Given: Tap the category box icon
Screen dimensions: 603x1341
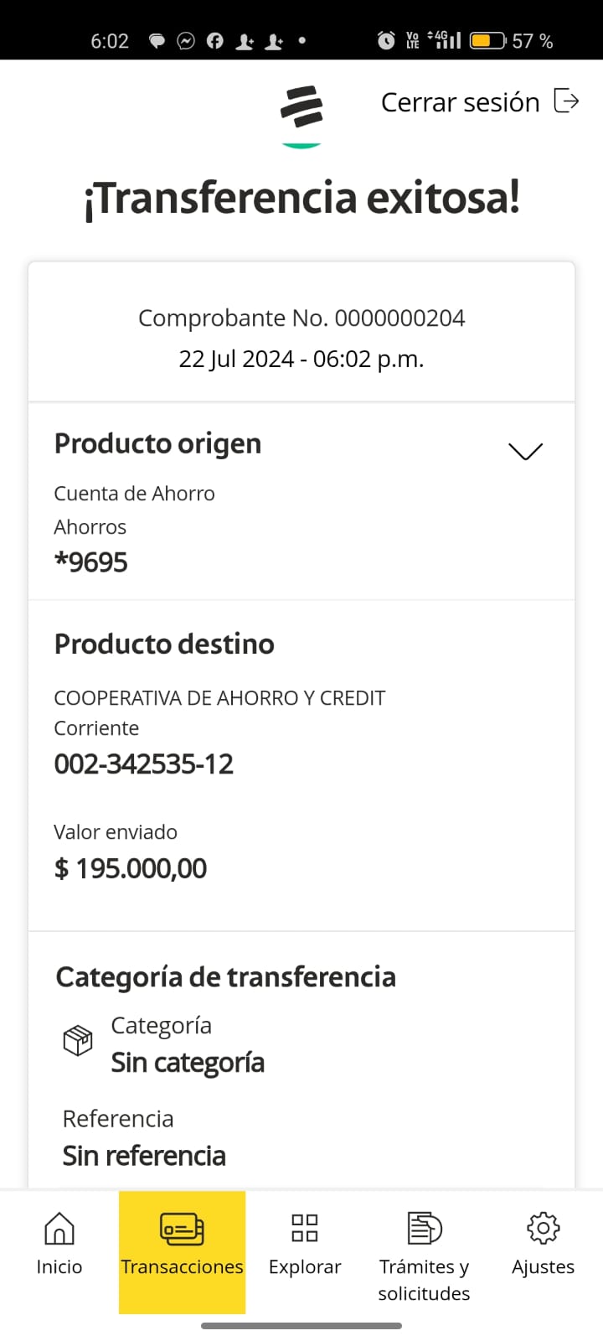Looking at the screenshot, I should pyautogui.click(x=78, y=1041).
